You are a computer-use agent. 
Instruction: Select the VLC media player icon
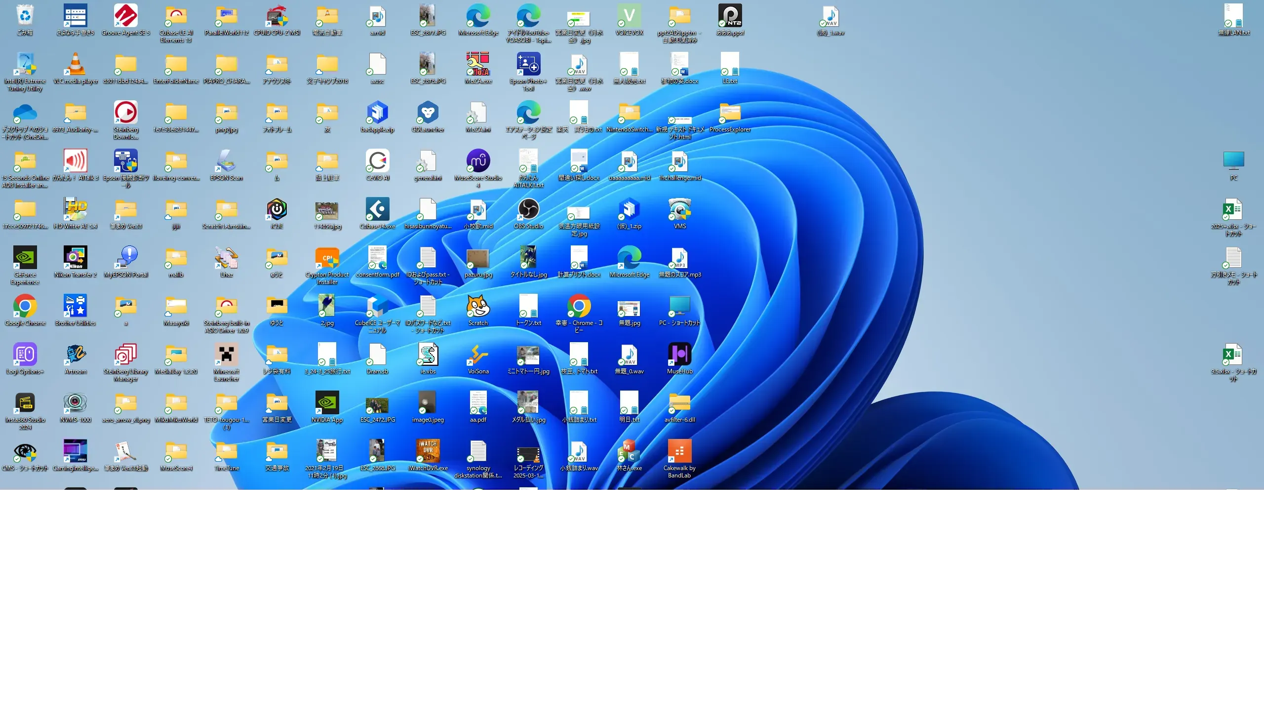pyautogui.click(x=76, y=65)
